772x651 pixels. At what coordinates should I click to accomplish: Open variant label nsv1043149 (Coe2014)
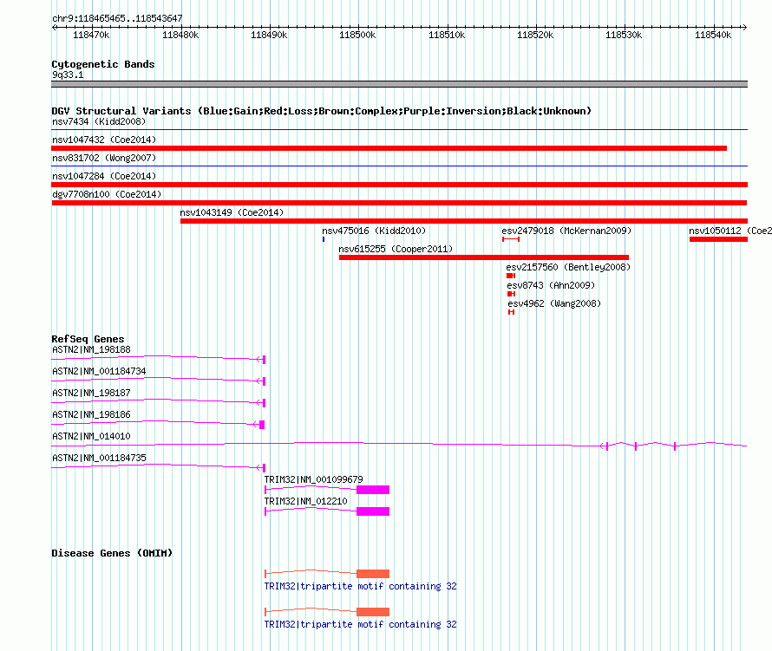(x=232, y=212)
